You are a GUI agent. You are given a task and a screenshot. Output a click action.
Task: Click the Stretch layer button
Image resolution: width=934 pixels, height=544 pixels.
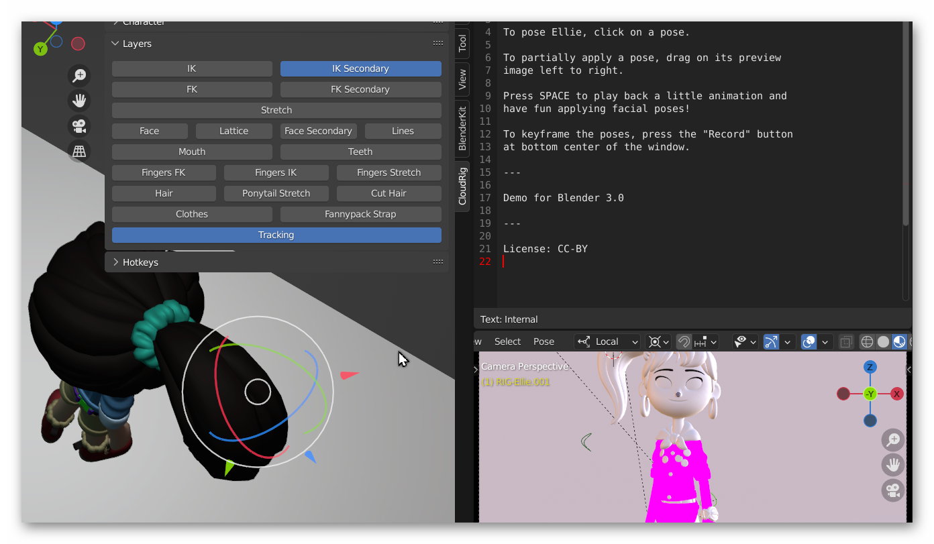coord(276,110)
